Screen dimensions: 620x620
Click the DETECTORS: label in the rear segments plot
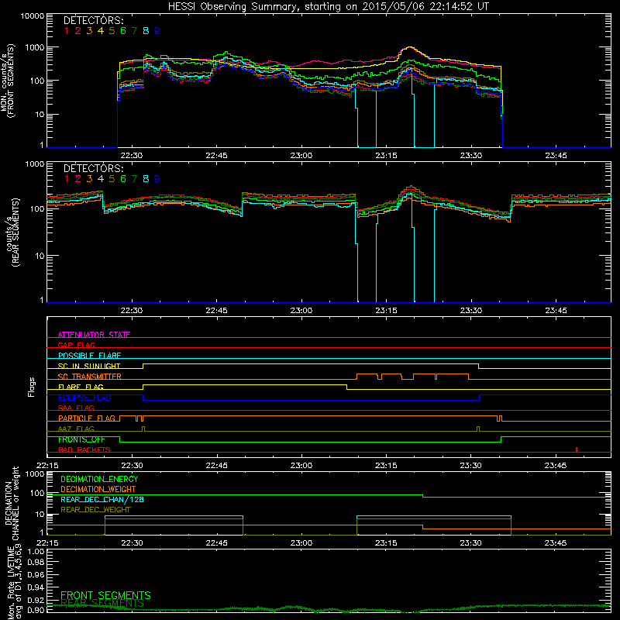pyautogui.click(x=93, y=168)
